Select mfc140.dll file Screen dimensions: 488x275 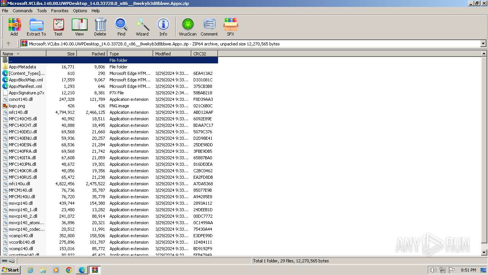(x=109, y=112)
